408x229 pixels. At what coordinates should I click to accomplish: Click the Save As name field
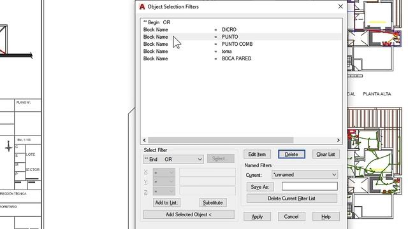click(x=310, y=186)
